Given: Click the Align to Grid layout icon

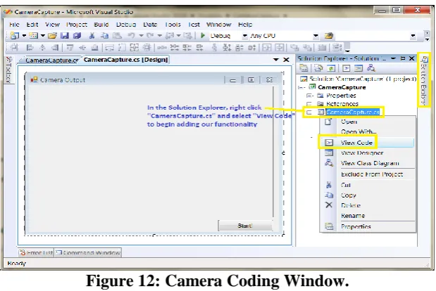Looking at the screenshot, I should tap(15, 47).
